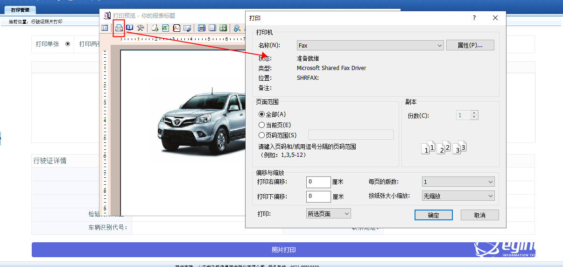Click the page range text field beside 页码范围
The image size is (563, 267).
[x=351, y=135]
